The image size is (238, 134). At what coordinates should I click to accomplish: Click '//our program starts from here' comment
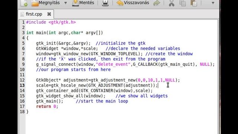pyautogui.click(x=73, y=70)
